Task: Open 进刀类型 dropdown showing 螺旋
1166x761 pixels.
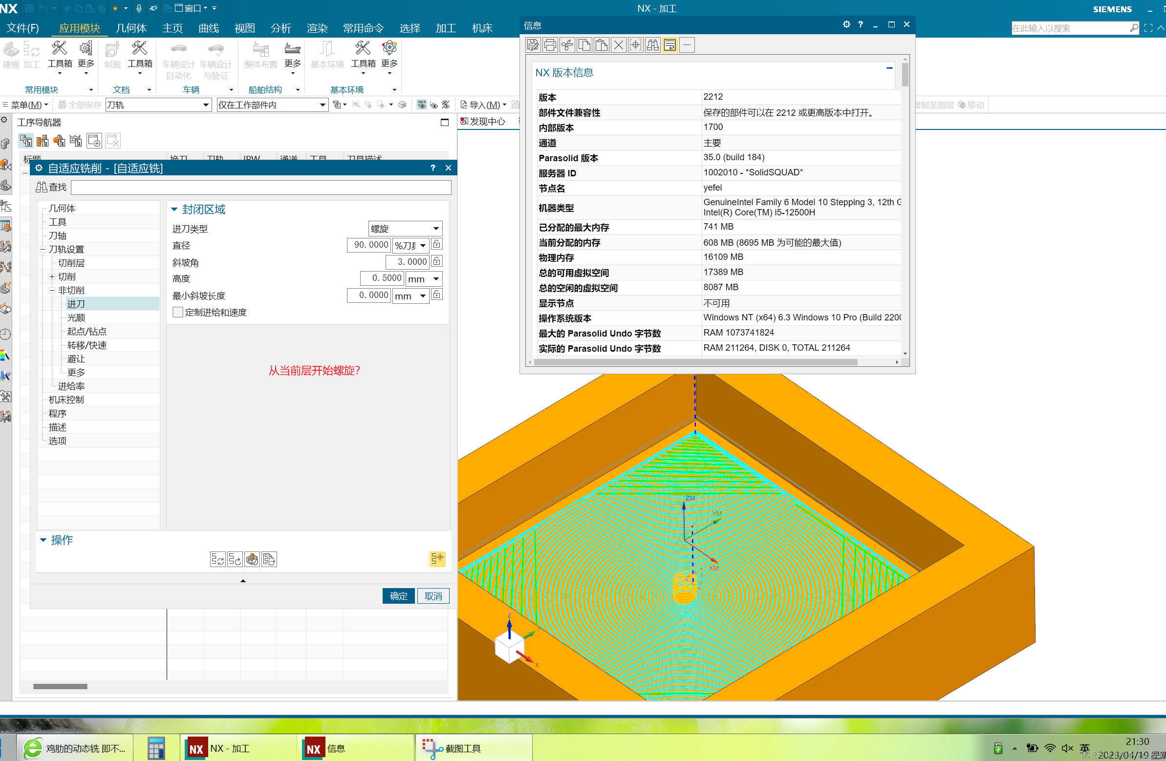Action: 405,229
